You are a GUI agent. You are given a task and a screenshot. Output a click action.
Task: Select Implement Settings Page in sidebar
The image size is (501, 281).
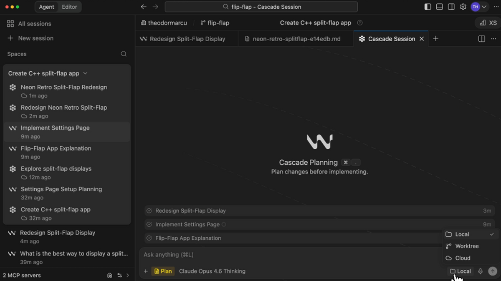(x=67, y=132)
